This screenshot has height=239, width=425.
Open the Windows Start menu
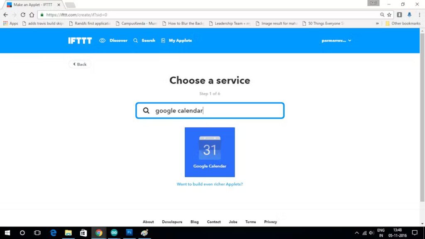click(x=7, y=233)
